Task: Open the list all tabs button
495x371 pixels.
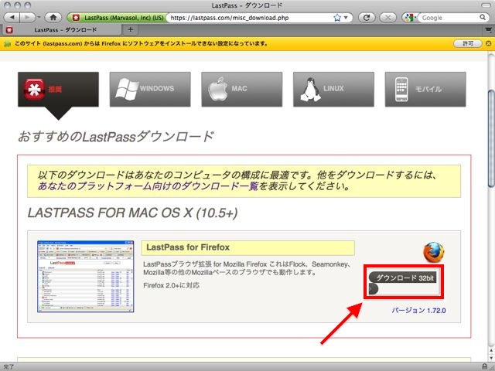Action: point(488,30)
